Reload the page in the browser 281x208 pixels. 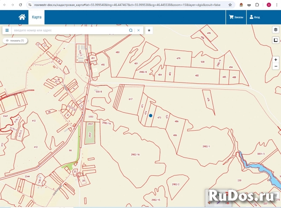point(21,5)
